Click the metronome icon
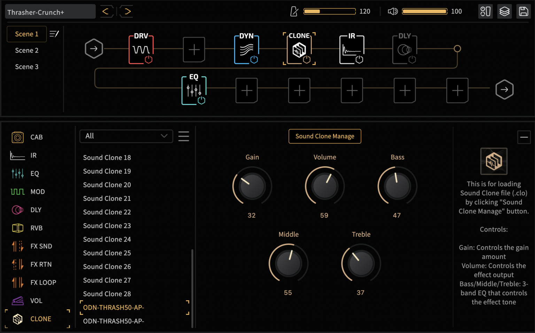The width and height of the screenshot is (535, 333). pyautogui.click(x=294, y=11)
